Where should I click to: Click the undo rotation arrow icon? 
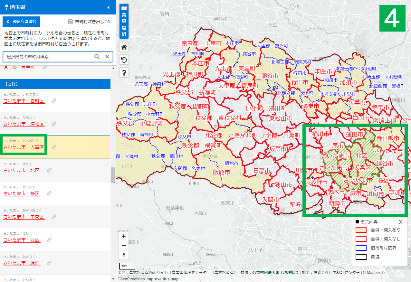coord(124,60)
